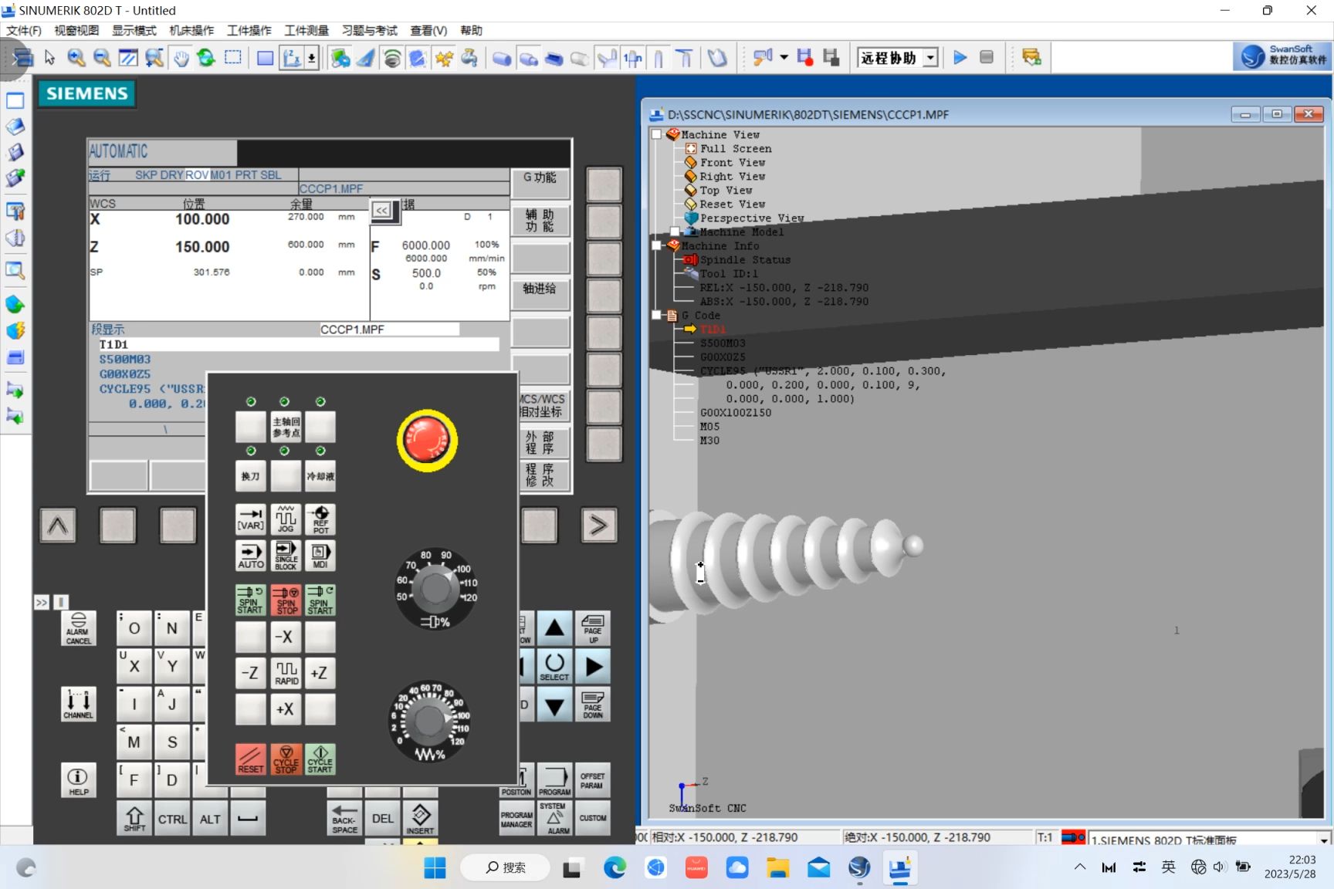This screenshot has width=1334, height=889.
Task: Click the zoom in magnifier toolbar icon
Action: click(x=76, y=57)
